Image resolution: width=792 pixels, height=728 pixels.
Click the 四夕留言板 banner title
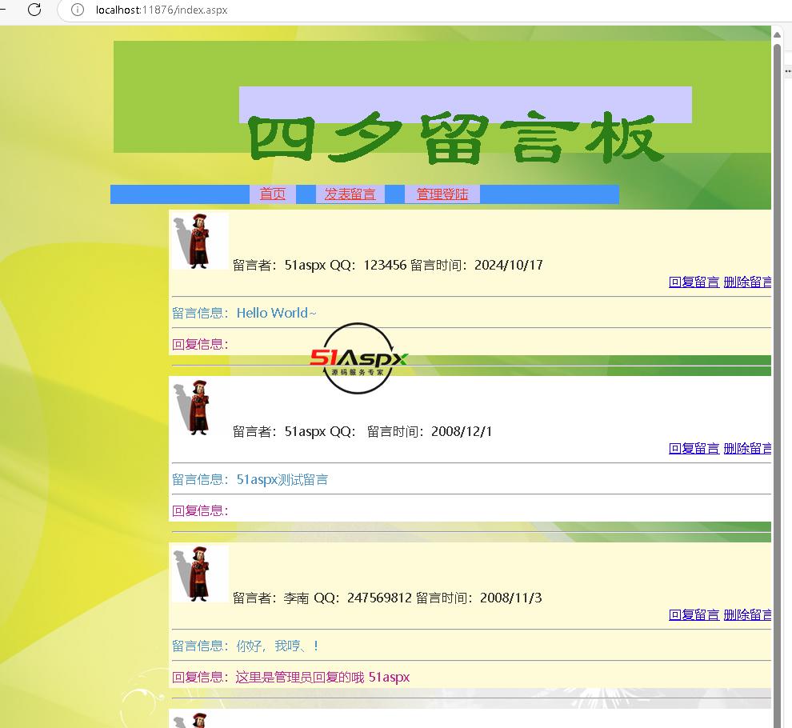point(456,138)
